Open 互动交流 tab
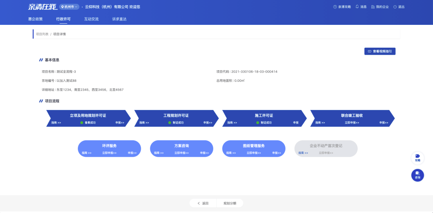The width and height of the screenshot is (433, 213). point(91,19)
